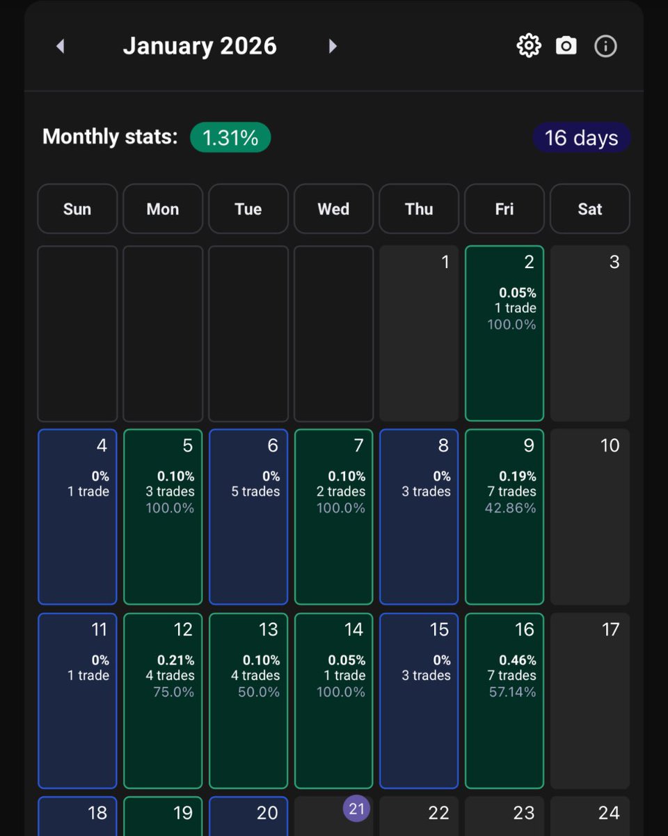Open day 18 calendar cell
Viewport: 668px width, 836px height.
[x=77, y=816]
